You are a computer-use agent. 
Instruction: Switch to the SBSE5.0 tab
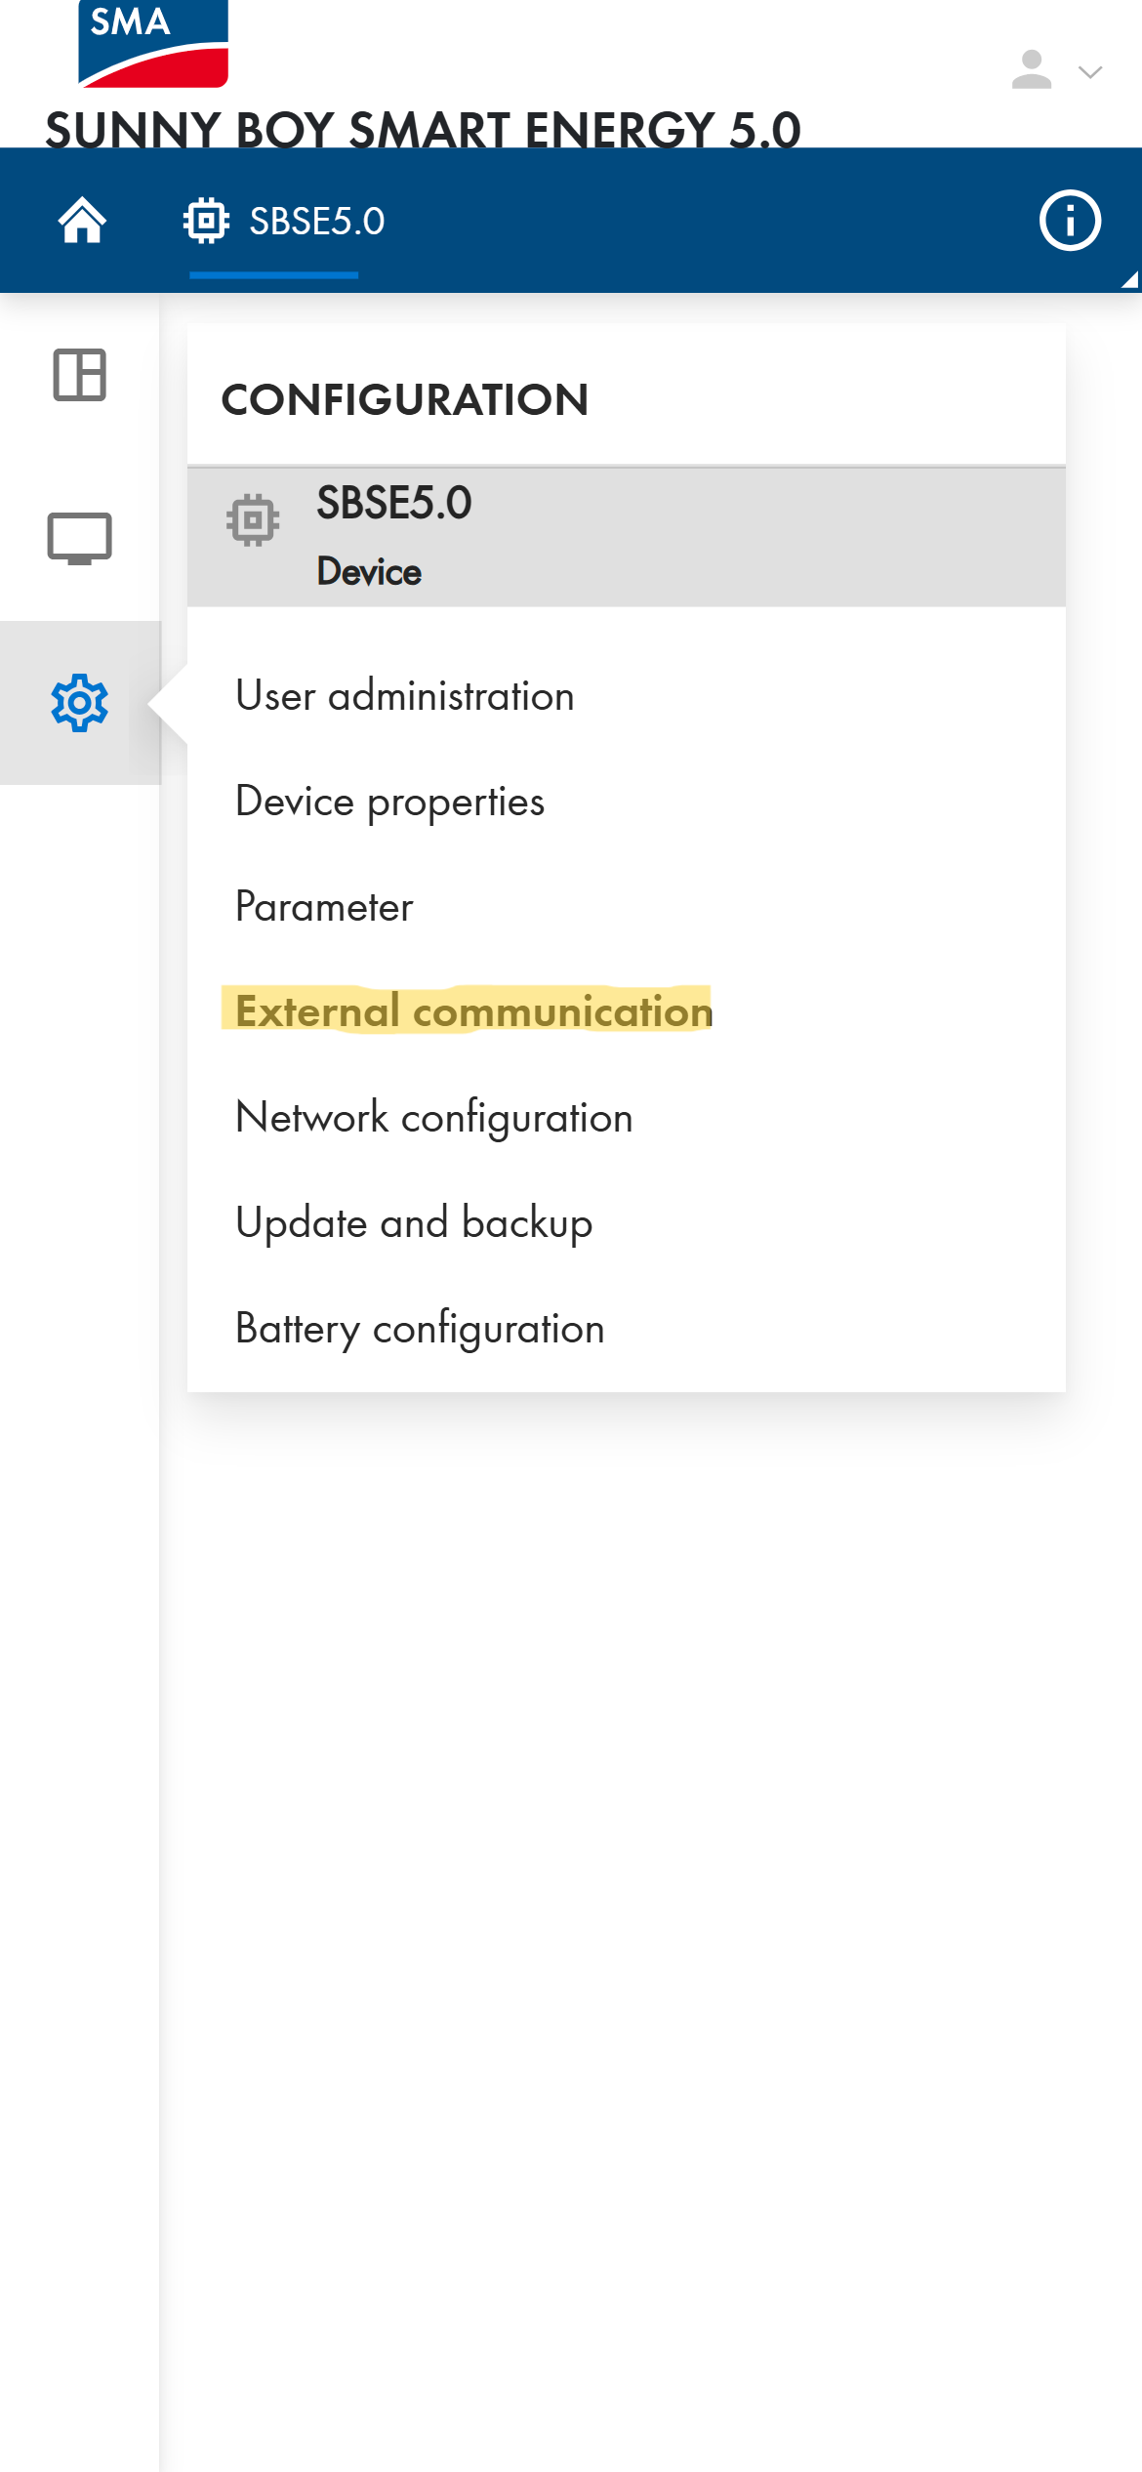(285, 222)
